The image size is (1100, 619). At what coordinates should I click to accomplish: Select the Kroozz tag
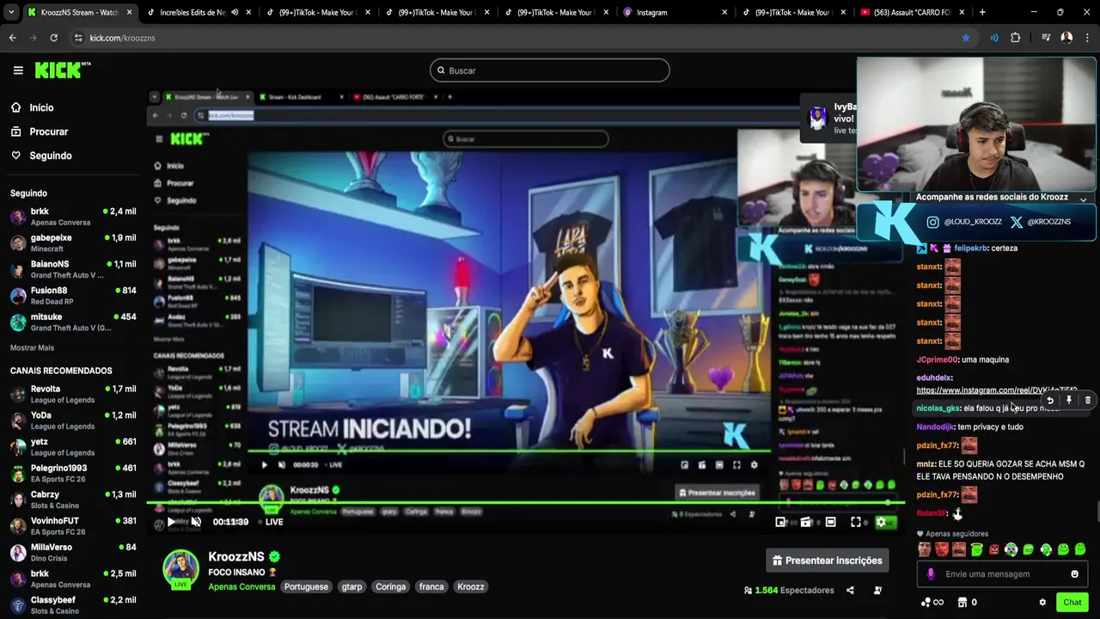[471, 586]
